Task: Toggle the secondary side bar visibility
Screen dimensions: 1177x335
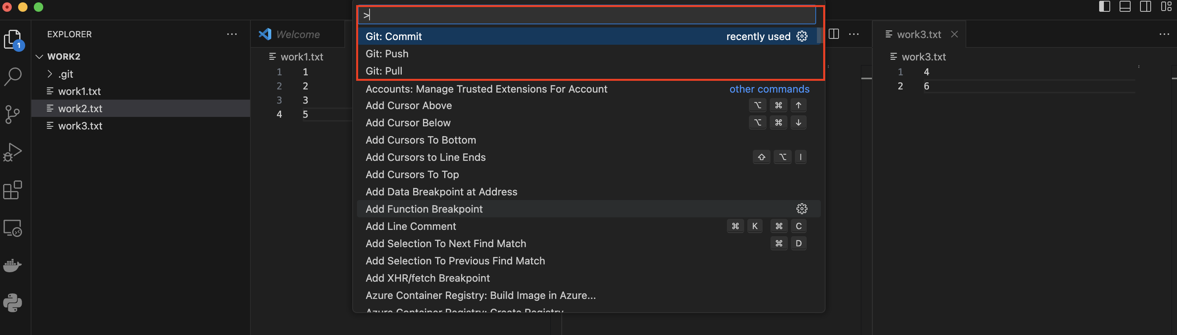Action: [1146, 7]
